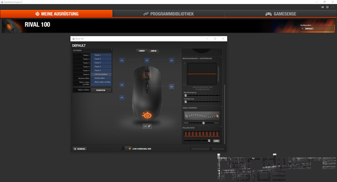Select the OBEN mouse view

tap(153, 51)
